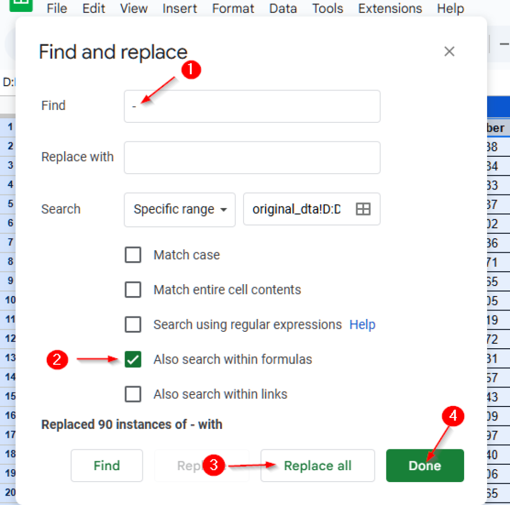Viewport: 510px width, 505px height.
Task: Open the Format menu
Action: 233,8
